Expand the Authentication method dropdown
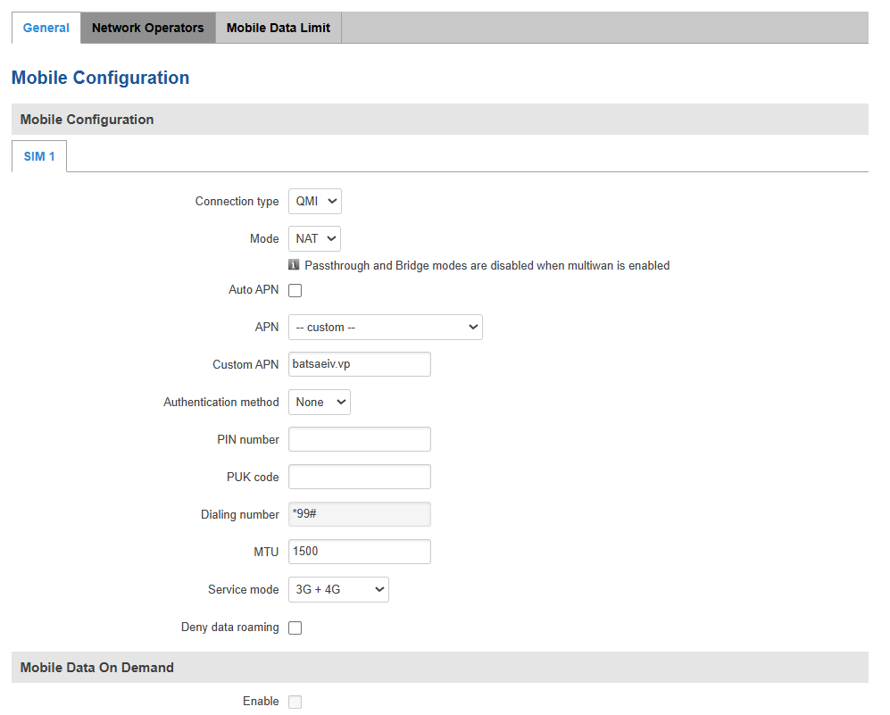 [x=319, y=403]
